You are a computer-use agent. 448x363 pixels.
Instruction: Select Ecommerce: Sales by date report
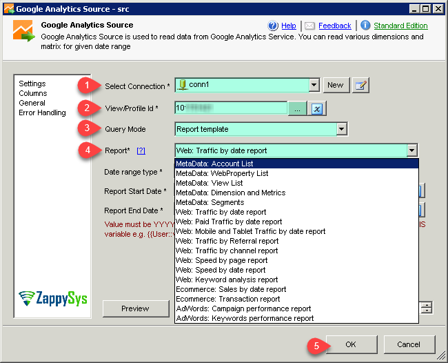(x=296, y=289)
